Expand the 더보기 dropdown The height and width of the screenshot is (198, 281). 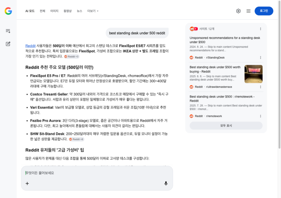[x=93, y=11]
